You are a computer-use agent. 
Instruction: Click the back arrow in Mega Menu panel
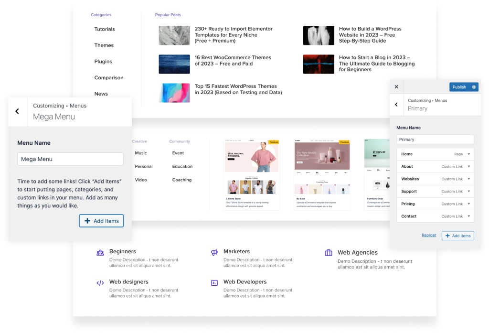tap(17, 111)
